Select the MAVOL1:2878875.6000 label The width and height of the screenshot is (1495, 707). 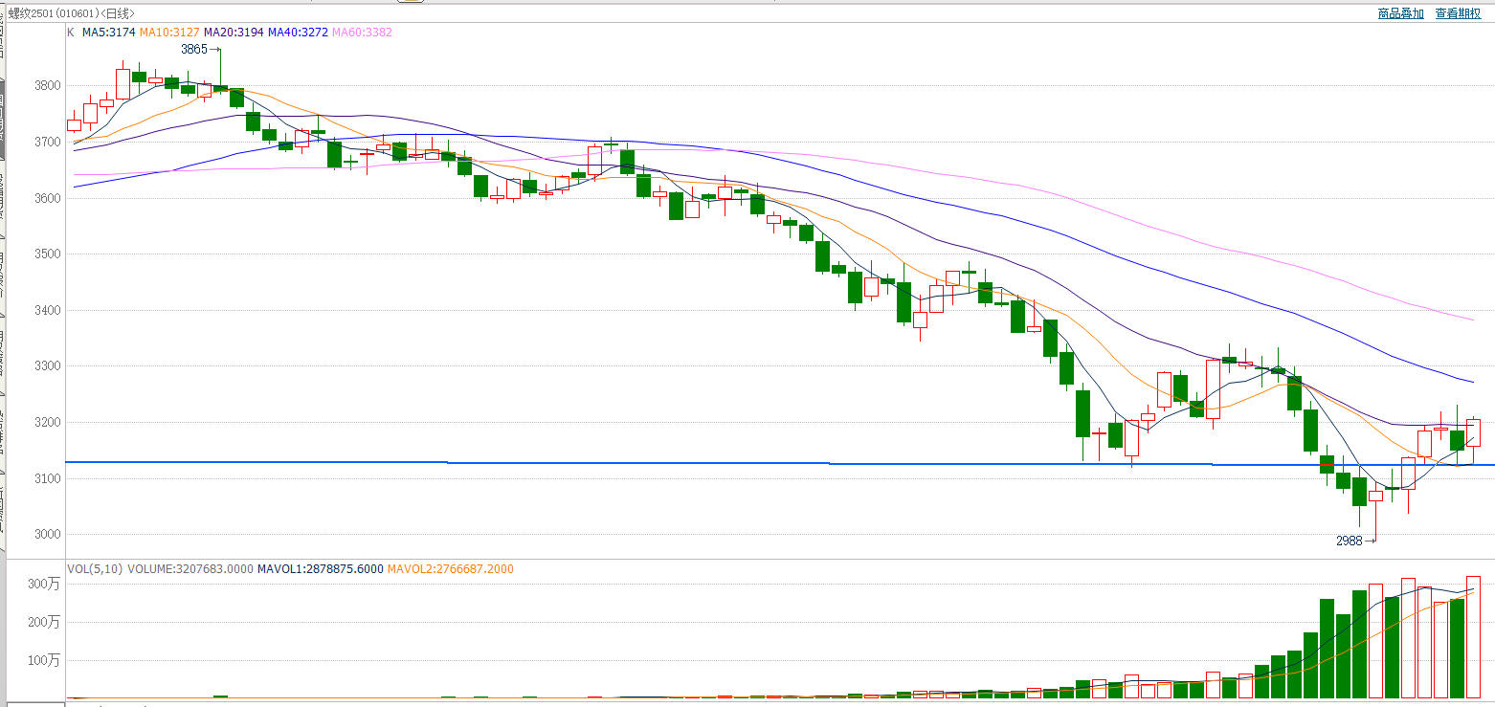(320, 569)
